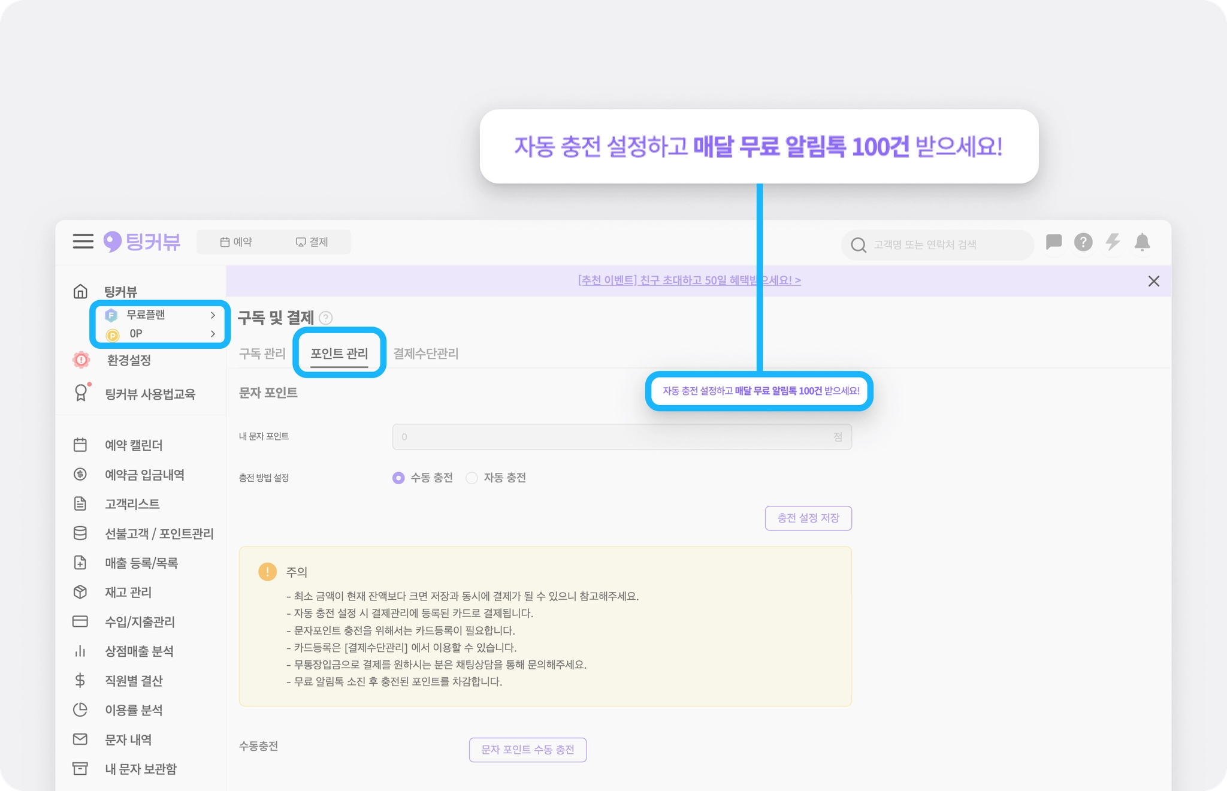Image resolution: width=1227 pixels, height=791 pixels.
Task: Click the 문자 내역 envelope icon
Action: [x=80, y=739]
